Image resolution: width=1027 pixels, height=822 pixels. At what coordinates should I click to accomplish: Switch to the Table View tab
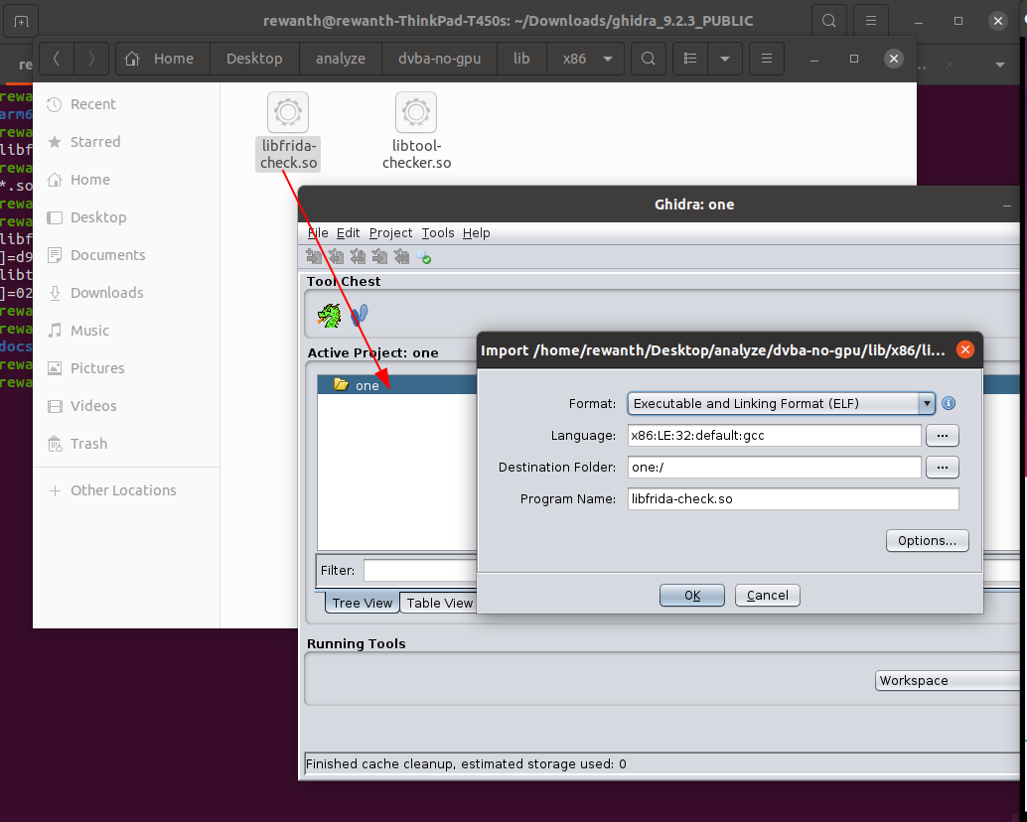pyautogui.click(x=439, y=603)
